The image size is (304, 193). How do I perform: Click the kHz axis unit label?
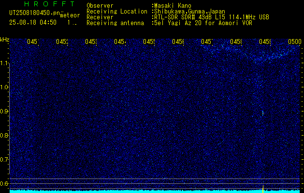4,40
